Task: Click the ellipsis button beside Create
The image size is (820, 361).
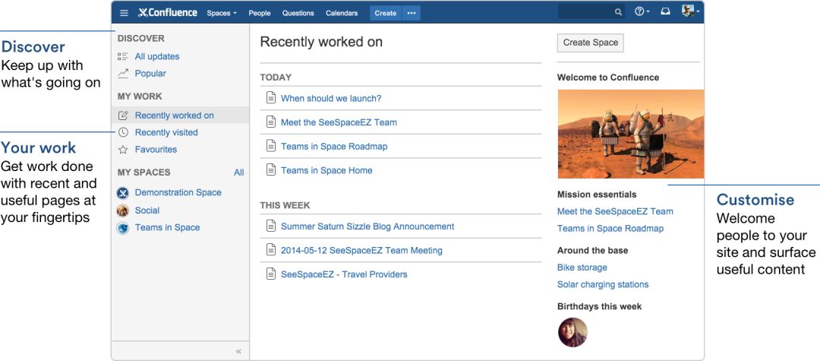Action: pos(412,13)
